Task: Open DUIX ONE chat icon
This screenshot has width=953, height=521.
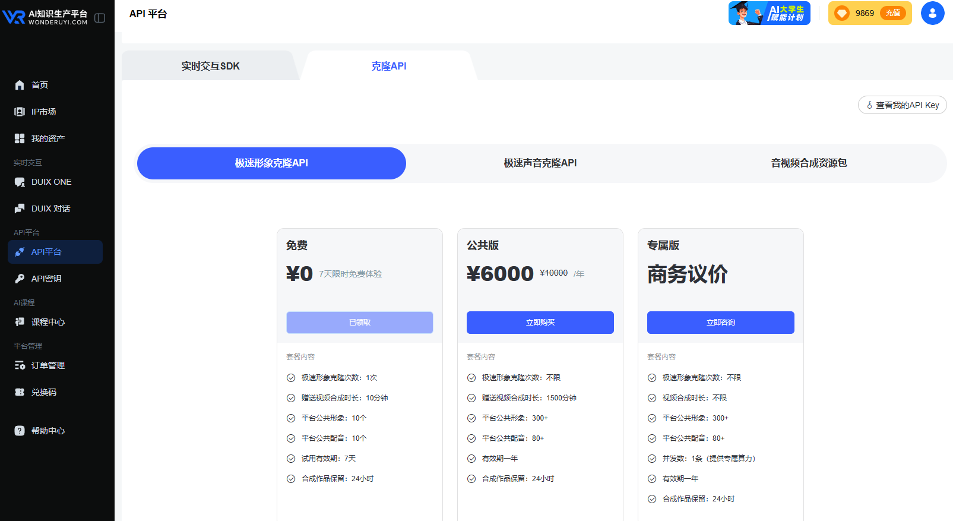Action: point(20,182)
